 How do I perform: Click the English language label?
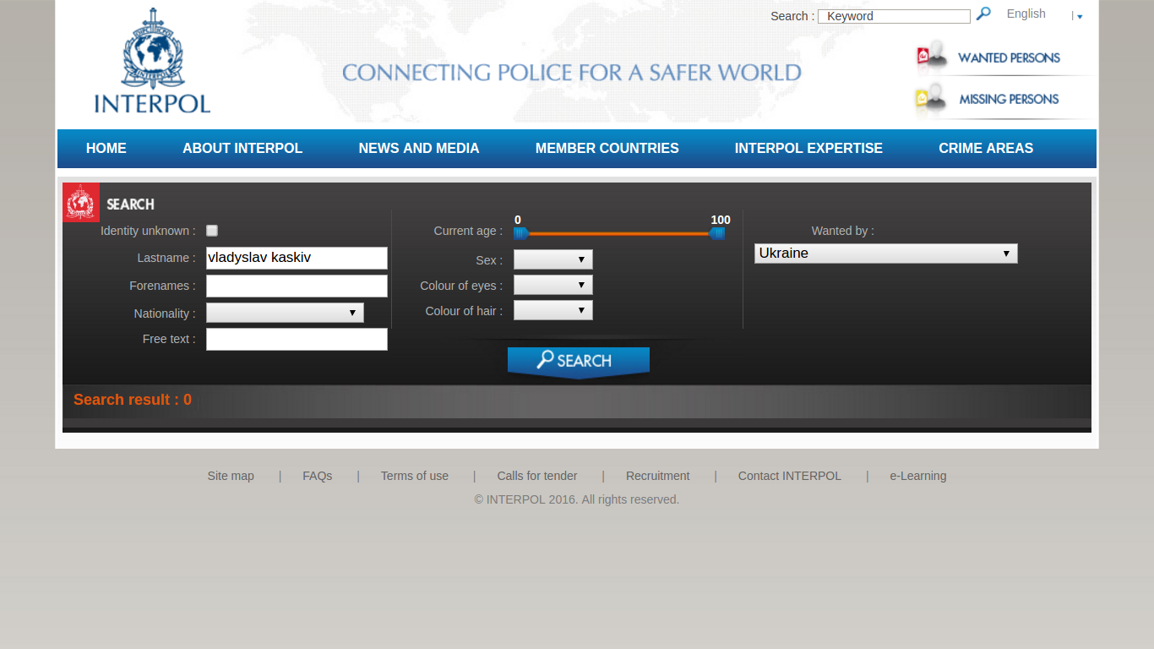pos(1026,14)
